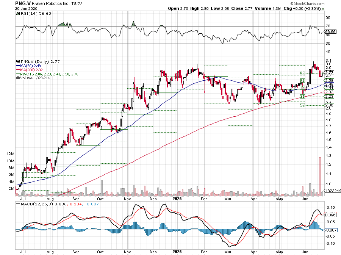The height and width of the screenshot is (255, 341).
Task: Click the green PIVOTS line swatch in legend
Action: tap(18, 74)
